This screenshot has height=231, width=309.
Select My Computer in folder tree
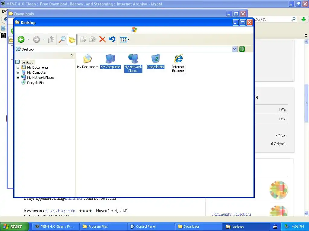37,72
